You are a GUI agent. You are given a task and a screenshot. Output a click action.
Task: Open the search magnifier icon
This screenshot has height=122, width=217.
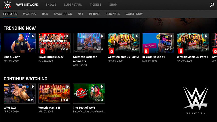pyautogui.click(x=212, y=5)
